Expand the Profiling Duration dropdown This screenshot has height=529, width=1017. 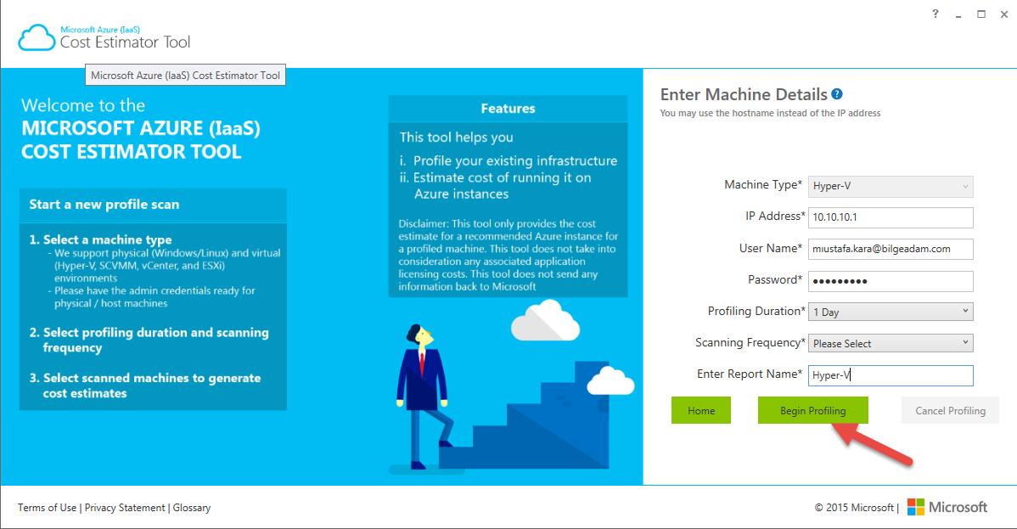pyautogui.click(x=891, y=312)
